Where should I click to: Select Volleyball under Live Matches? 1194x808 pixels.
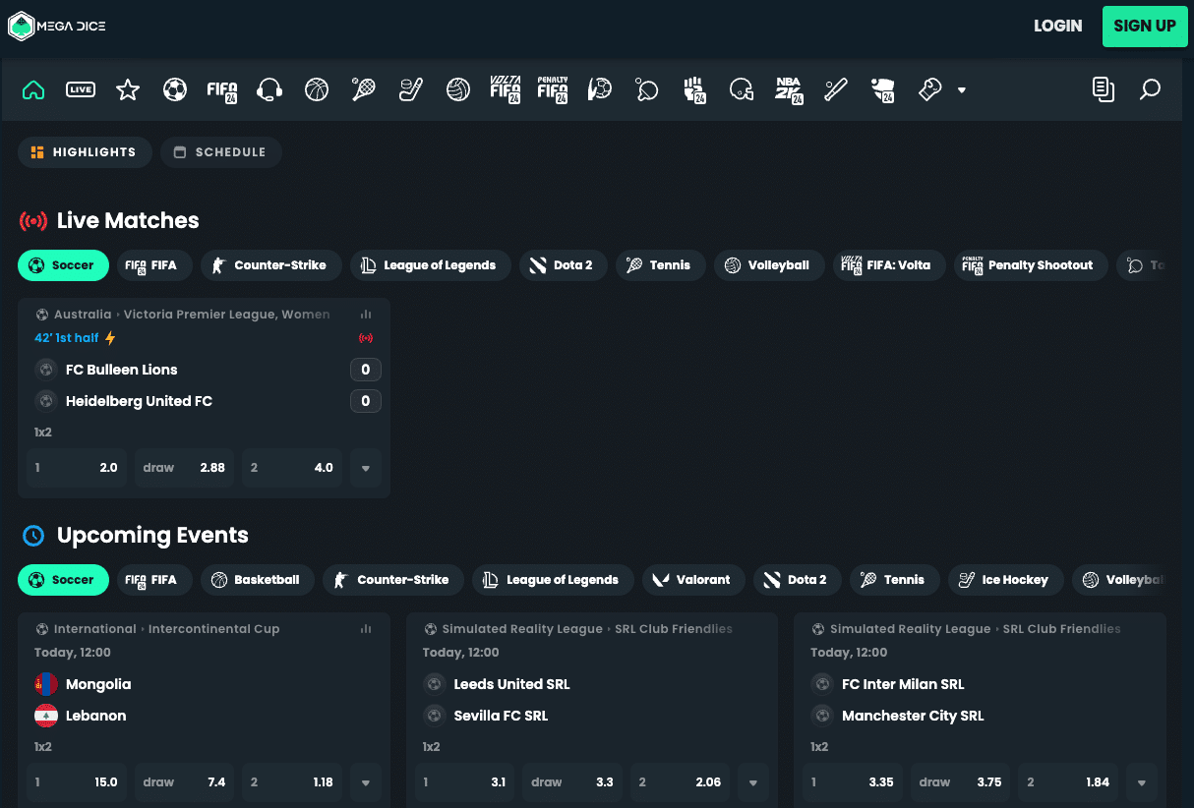click(x=769, y=265)
